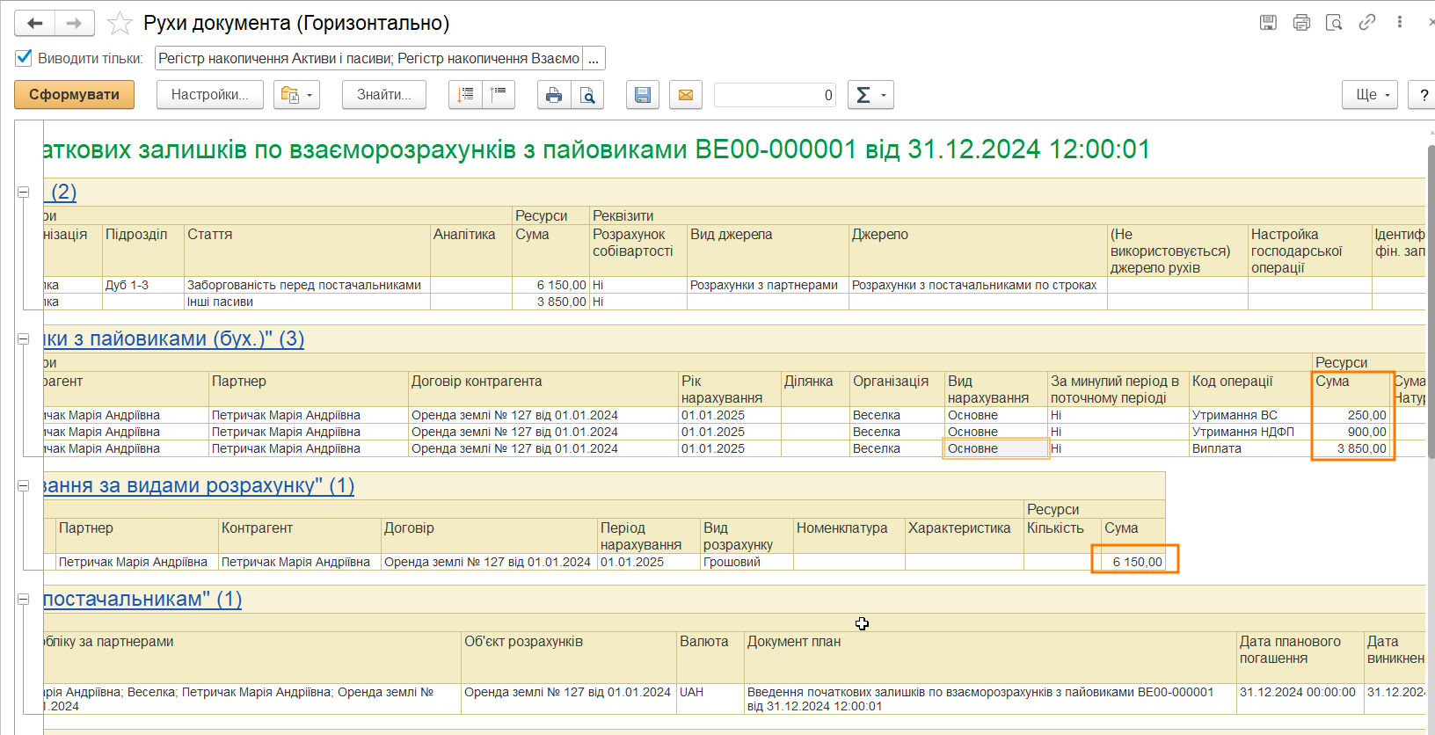This screenshot has height=735, width=1435.
Task: Print the report using the toolbar printer
Action: tap(554, 95)
